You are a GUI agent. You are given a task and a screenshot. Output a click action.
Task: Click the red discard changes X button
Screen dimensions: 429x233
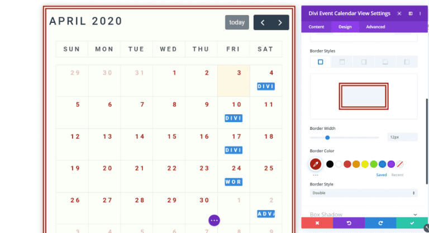317,223
